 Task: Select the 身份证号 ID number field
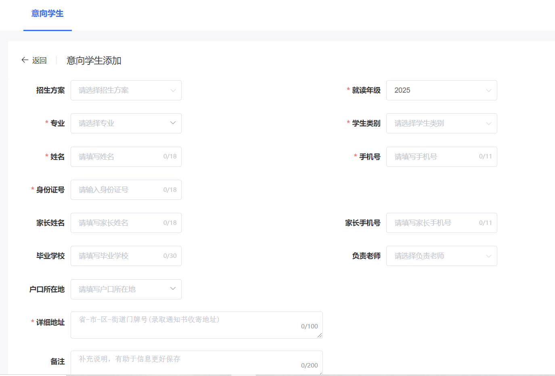(121, 190)
